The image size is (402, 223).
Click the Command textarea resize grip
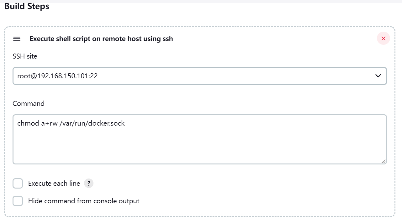[383, 161]
